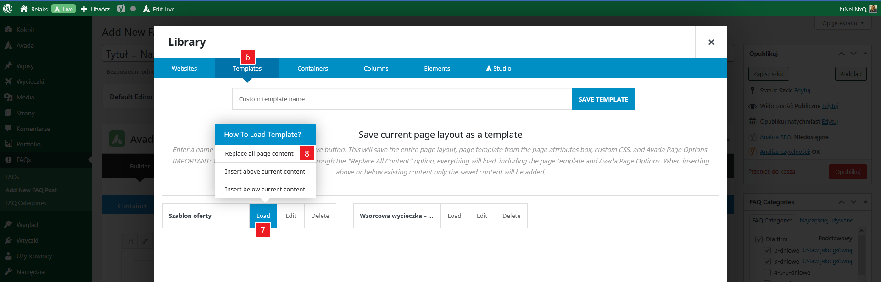Screen dimensions: 881x282
Task: Uncheck the 3-dniowe category checkbox
Action: [767, 261]
